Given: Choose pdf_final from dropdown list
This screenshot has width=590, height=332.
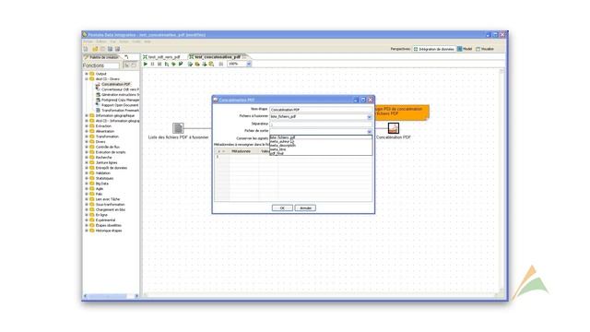Looking at the screenshot, I should pyautogui.click(x=321, y=154).
